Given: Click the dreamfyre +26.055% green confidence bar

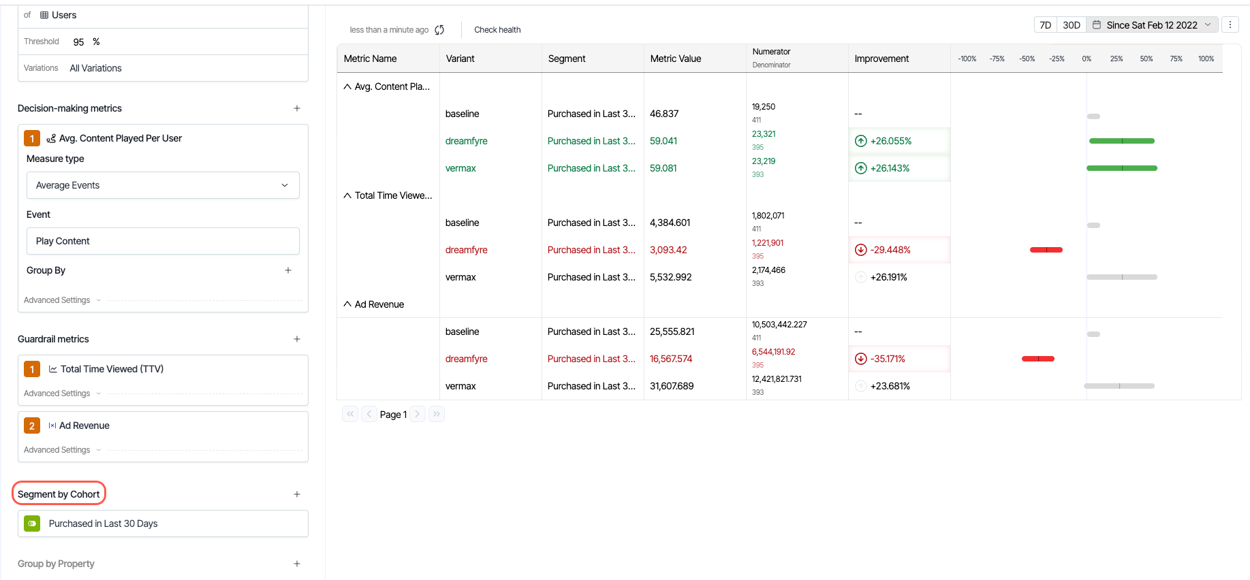Looking at the screenshot, I should pos(1121,141).
